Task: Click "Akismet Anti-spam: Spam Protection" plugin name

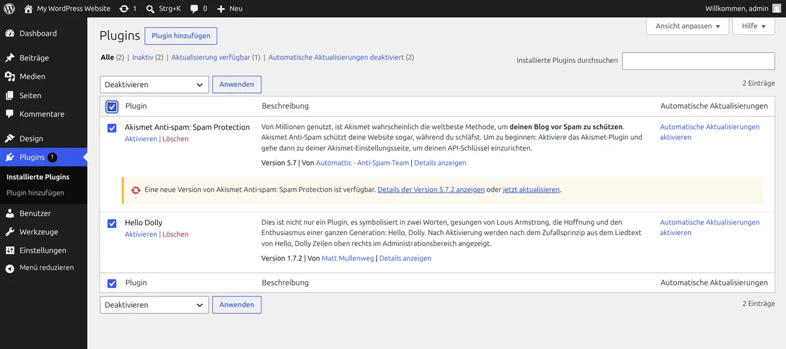Action: (187, 127)
